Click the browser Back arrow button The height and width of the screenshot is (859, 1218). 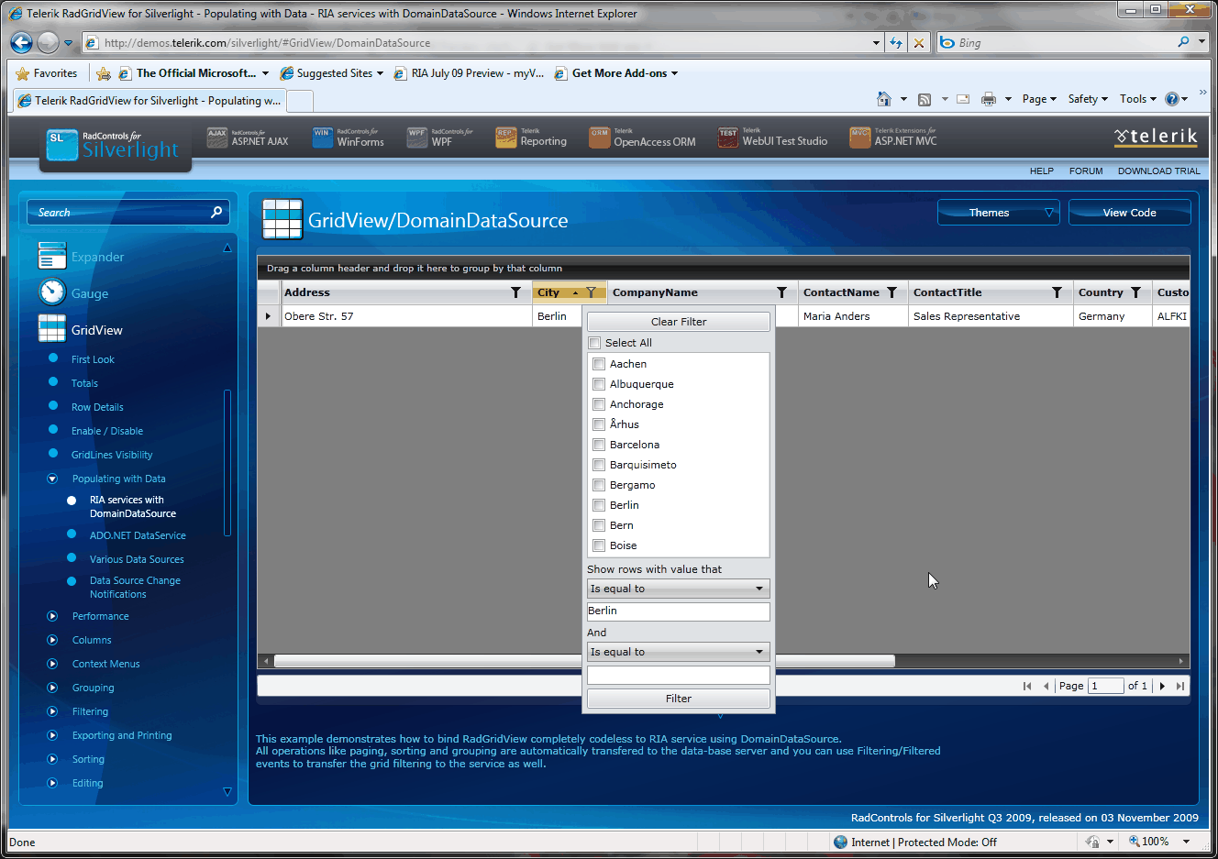click(21, 42)
